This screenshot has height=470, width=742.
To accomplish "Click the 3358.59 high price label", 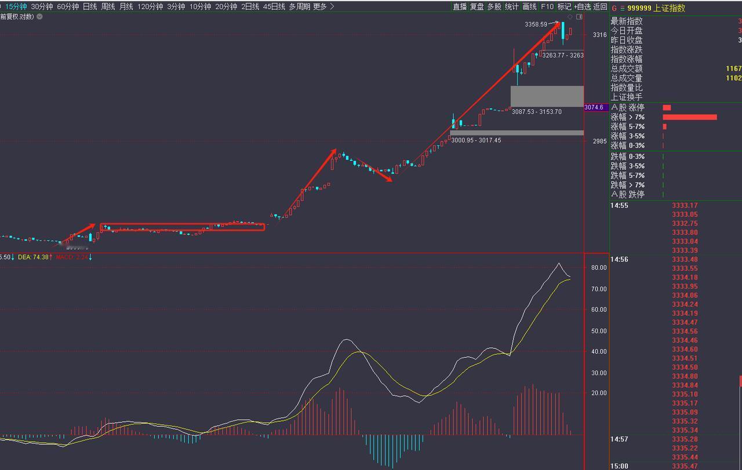I will point(536,24).
